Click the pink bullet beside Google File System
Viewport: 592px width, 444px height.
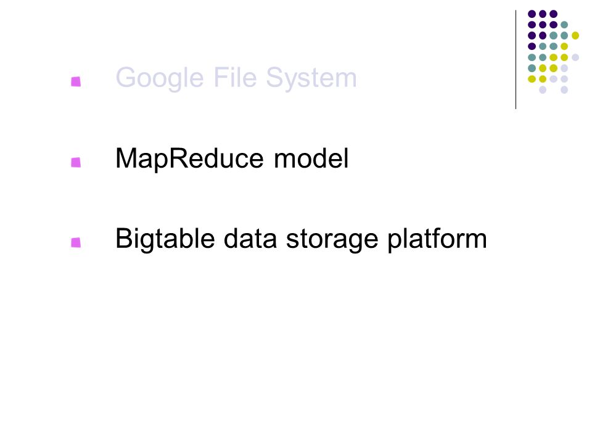[x=76, y=81]
